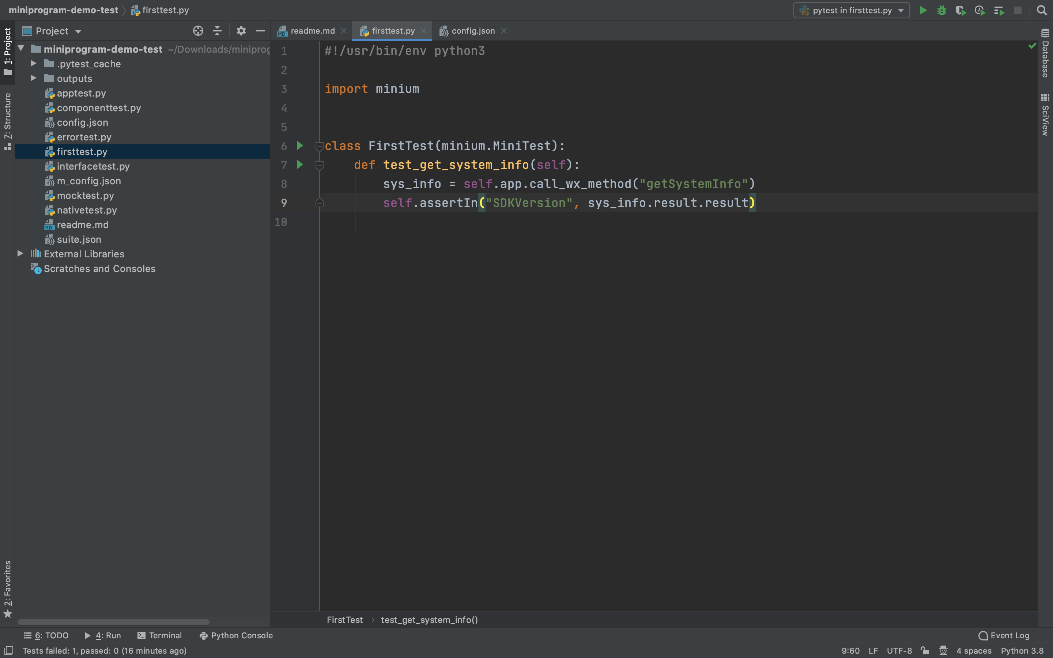Toggle read-only lock icon in status bar
The image size is (1053, 658).
point(925,651)
